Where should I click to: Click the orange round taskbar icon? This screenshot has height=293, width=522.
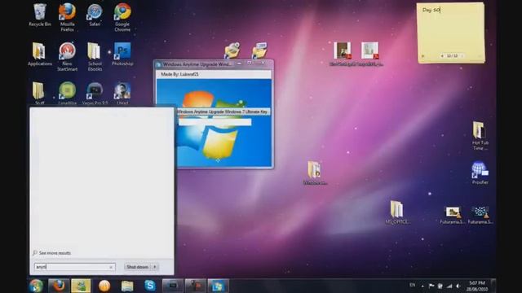click(x=104, y=286)
